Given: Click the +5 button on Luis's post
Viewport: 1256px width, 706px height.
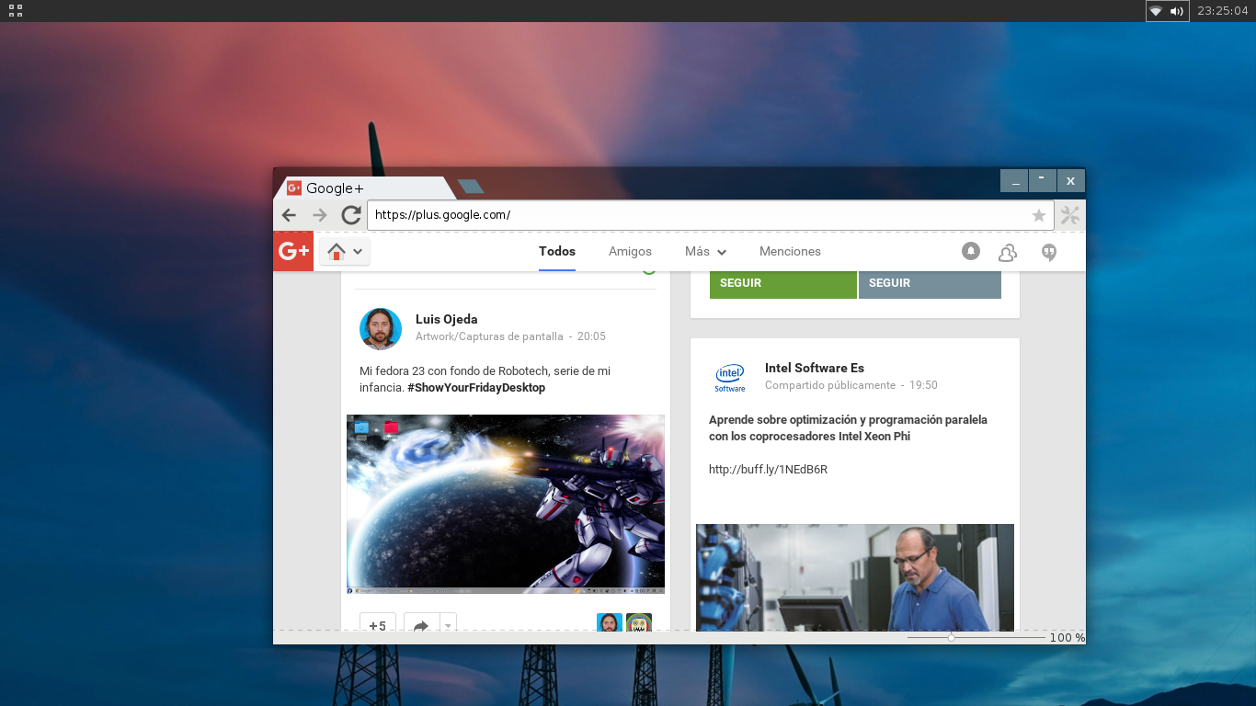Looking at the screenshot, I should point(378,623).
